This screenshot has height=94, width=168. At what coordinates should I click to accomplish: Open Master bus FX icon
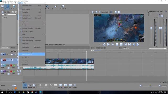(160, 16)
